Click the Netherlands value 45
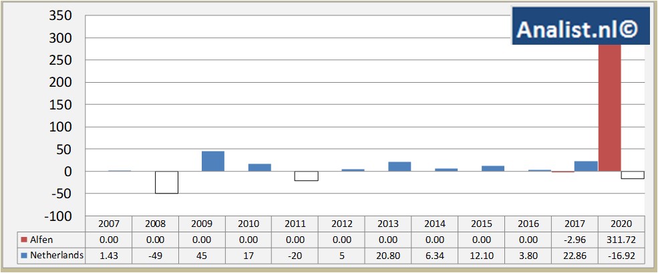Viewport: 658px width, 273px height. click(x=202, y=256)
